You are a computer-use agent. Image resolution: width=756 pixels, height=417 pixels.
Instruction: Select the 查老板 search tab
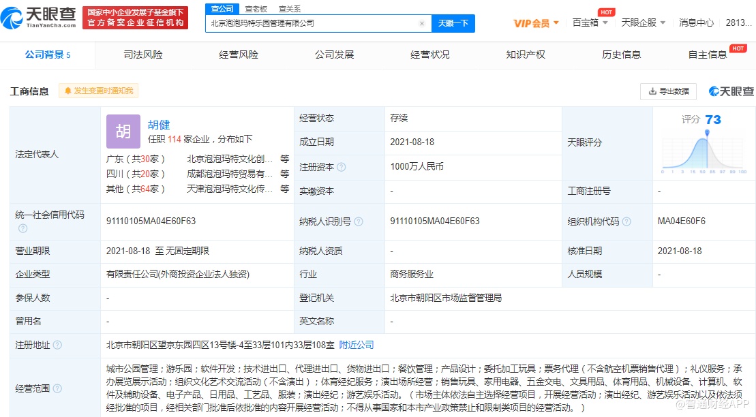tap(256, 9)
